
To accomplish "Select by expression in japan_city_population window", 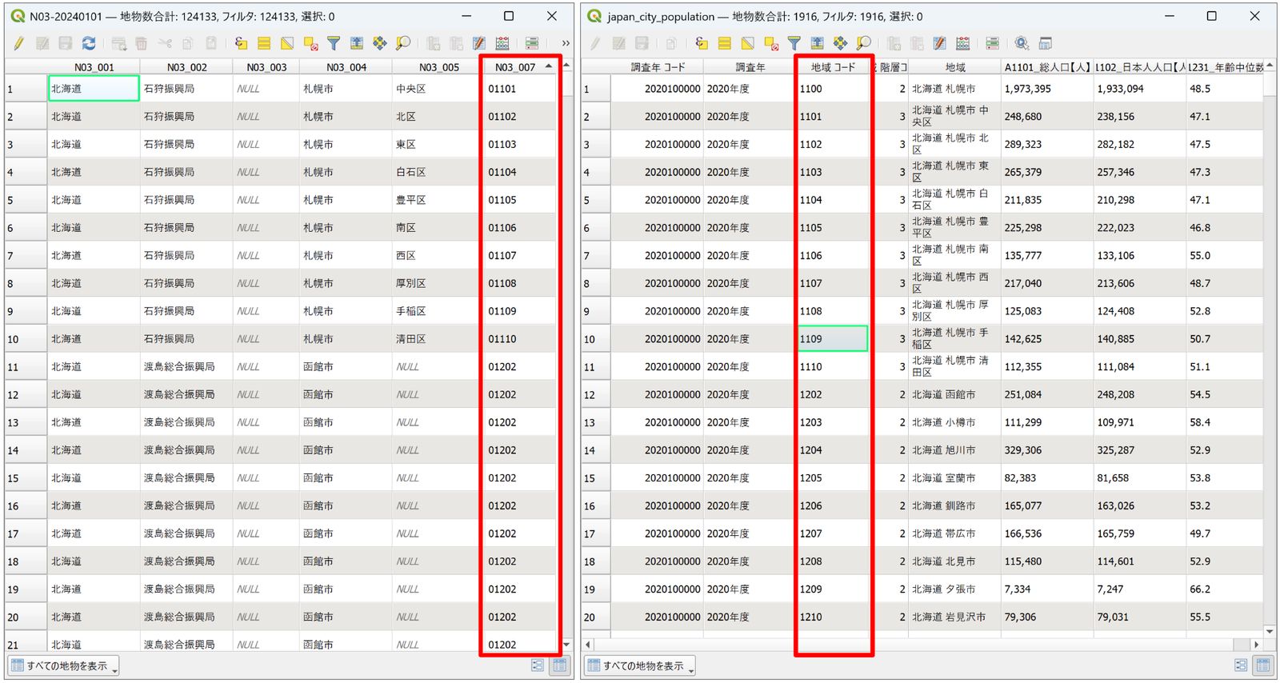I will click(x=702, y=43).
